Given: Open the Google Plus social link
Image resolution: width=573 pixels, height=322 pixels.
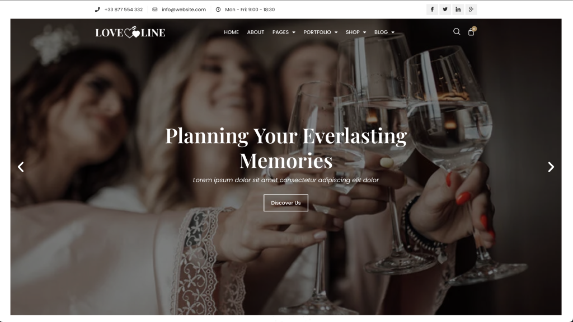Looking at the screenshot, I should coord(471,10).
